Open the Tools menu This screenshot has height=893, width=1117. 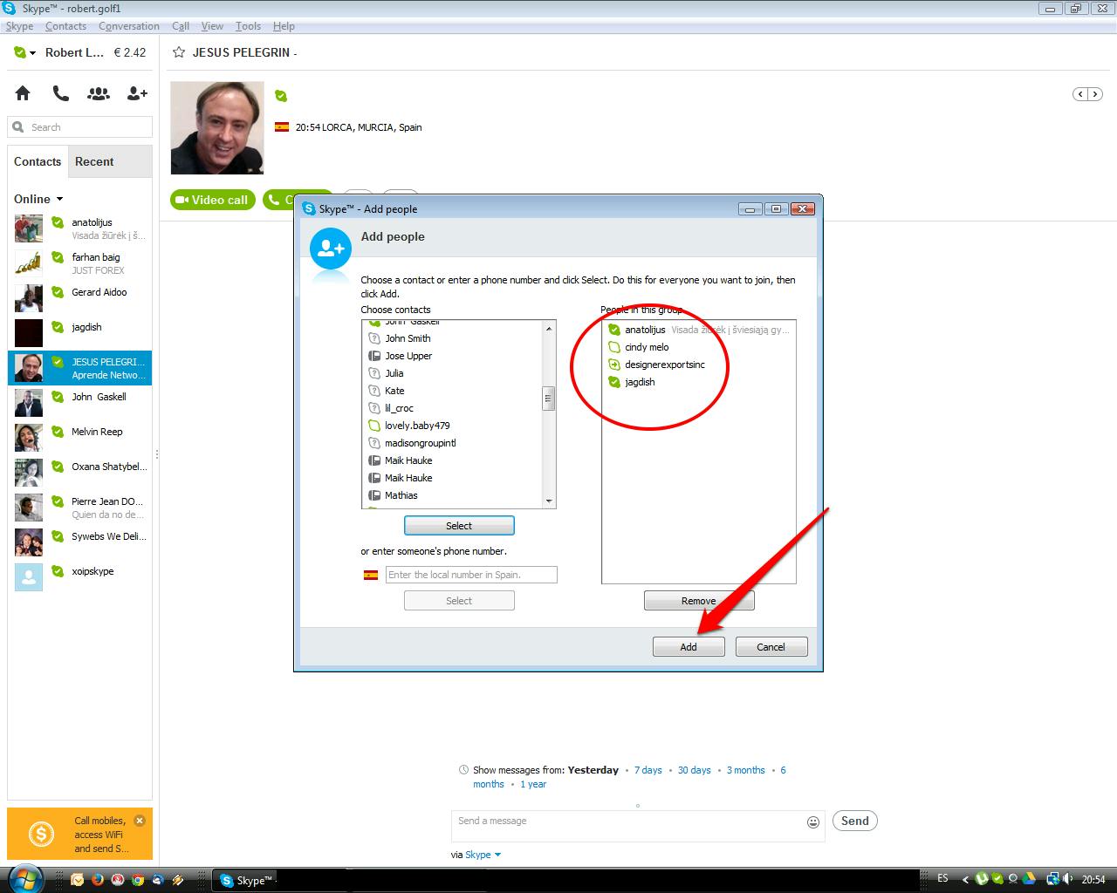click(248, 26)
